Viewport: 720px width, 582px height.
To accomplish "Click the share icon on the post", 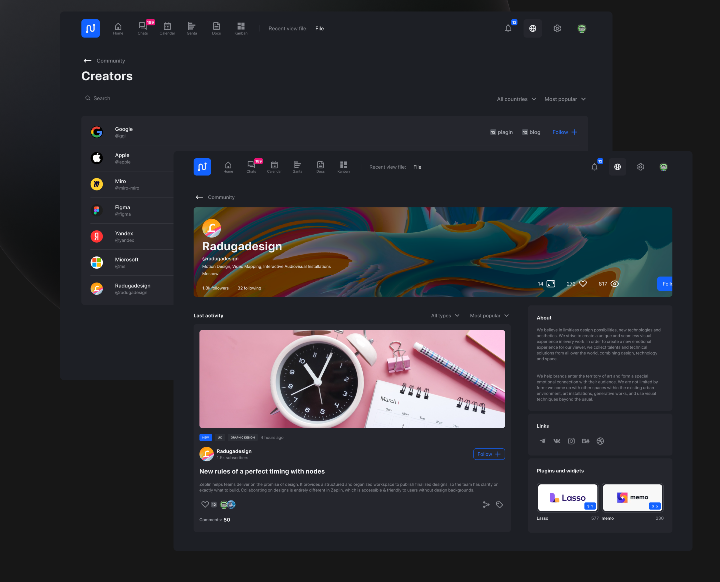I will pyautogui.click(x=486, y=504).
